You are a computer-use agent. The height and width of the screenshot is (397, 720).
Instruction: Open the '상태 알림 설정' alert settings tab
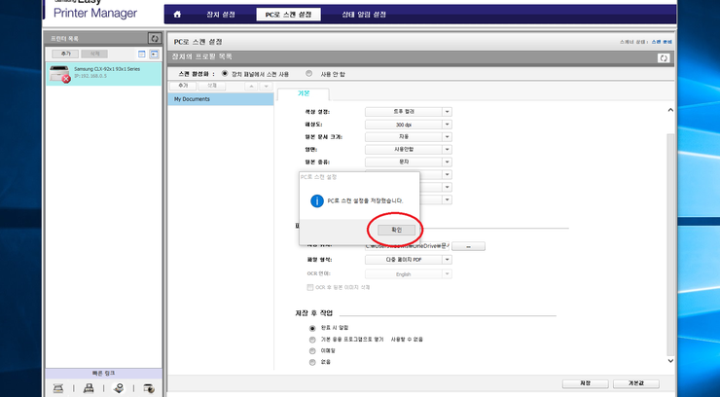point(364,15)
